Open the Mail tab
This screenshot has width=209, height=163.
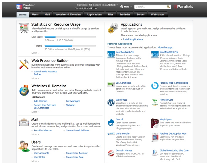point(47,14)
